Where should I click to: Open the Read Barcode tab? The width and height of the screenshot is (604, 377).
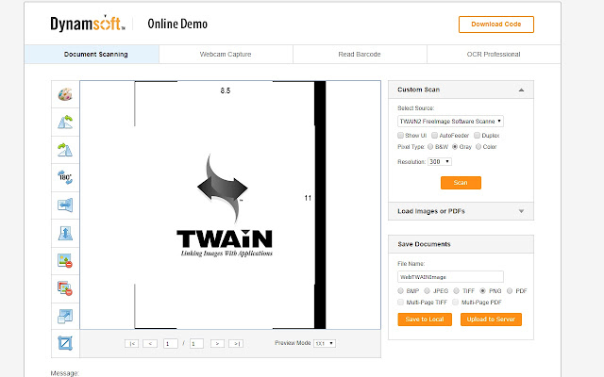pos(360,55)
